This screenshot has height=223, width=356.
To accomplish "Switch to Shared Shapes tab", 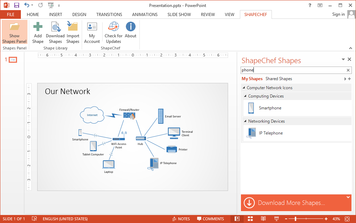I will click(279, 79).
